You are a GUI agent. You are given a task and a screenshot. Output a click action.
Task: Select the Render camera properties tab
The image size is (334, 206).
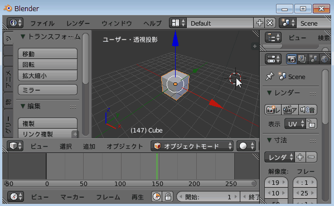pyautogui.click(x=292, y=59)
